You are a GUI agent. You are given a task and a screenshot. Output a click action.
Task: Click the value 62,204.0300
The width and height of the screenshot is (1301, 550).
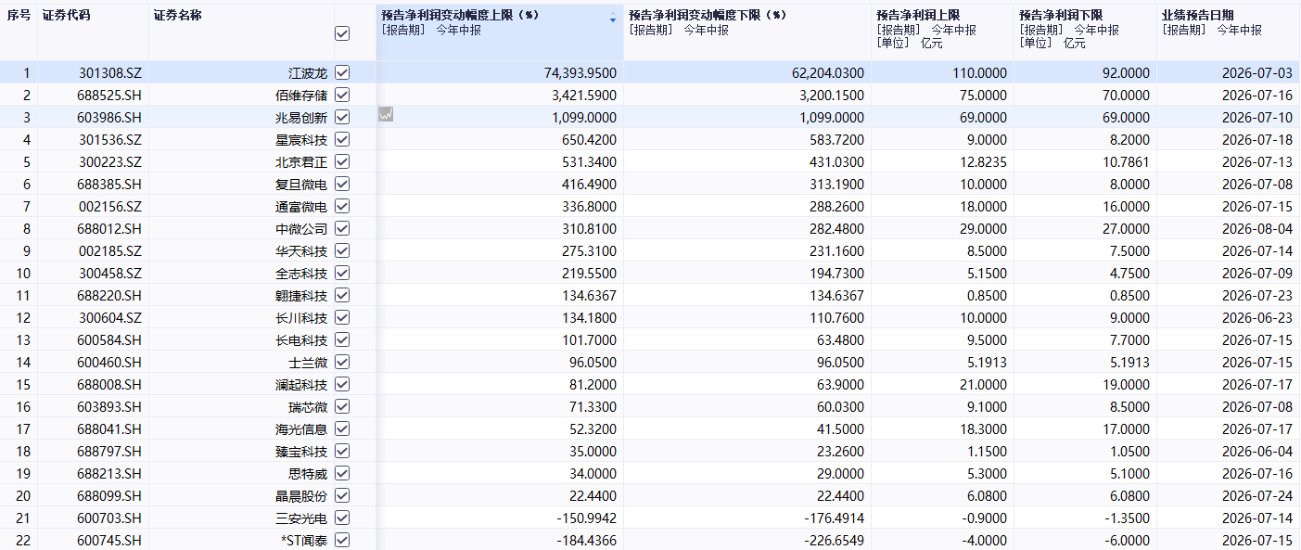828,72
